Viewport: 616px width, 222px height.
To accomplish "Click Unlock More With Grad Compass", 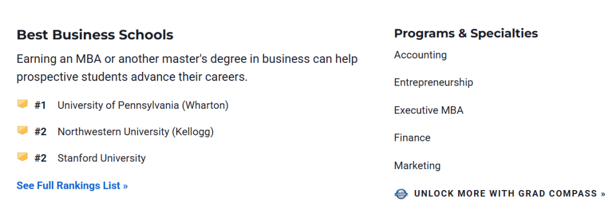I will (509, 193).
